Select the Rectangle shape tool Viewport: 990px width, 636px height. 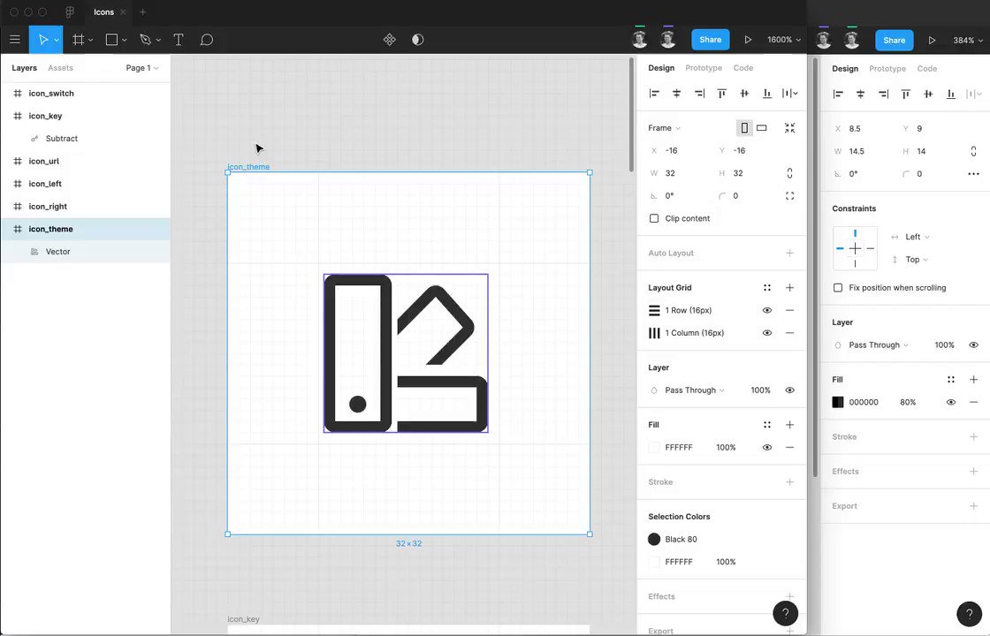coord(111,40)
